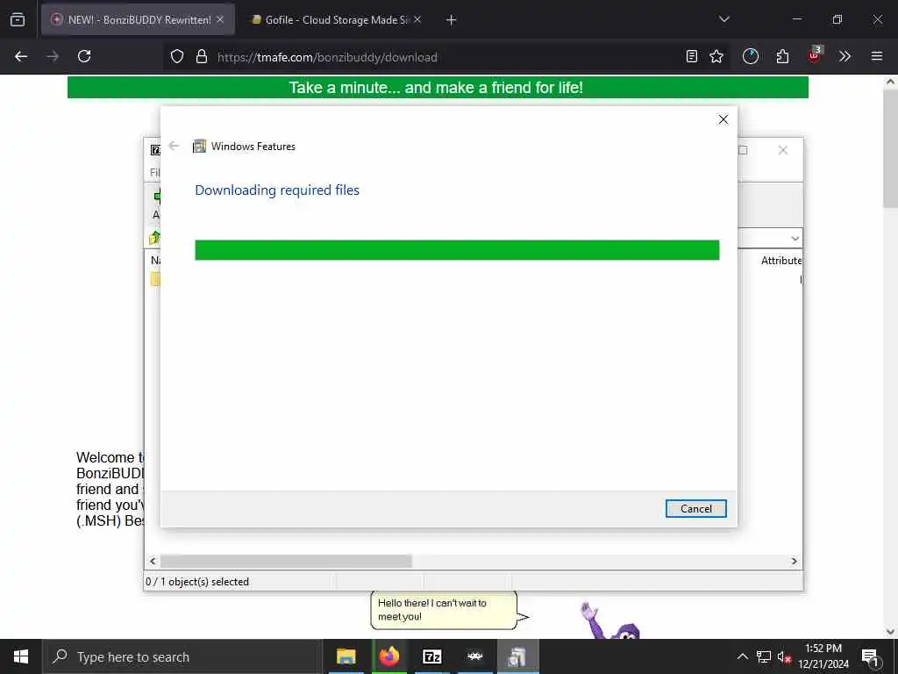Screen dimensions: 898x674
Task: Show more toolbar tools chevron
Action: point(845,56)
